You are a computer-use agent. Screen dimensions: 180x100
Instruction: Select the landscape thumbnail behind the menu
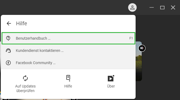pos(139,61)
